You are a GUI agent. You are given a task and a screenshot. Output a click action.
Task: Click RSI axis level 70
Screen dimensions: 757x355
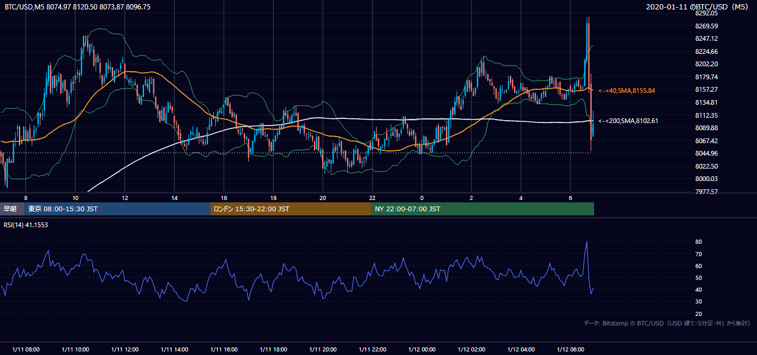698,254
